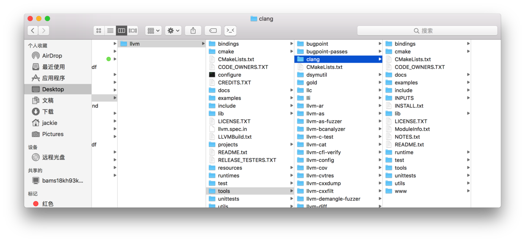
Task: Expand the bugpoint-passes folder arrow
Action: (x=380, y=52)
